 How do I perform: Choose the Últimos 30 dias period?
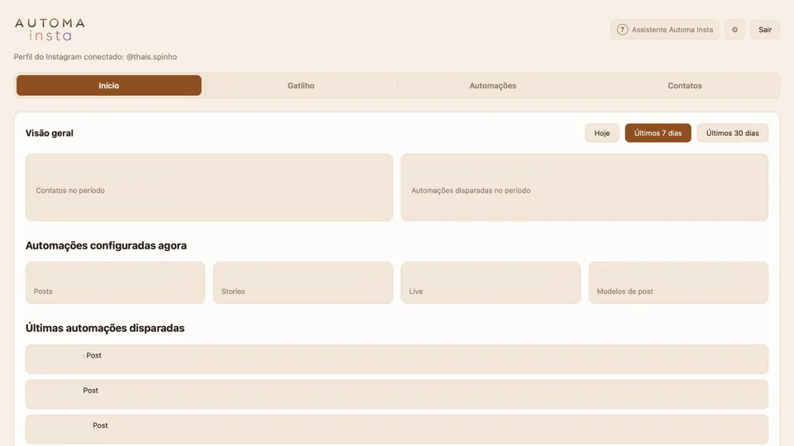coord(732,133)
